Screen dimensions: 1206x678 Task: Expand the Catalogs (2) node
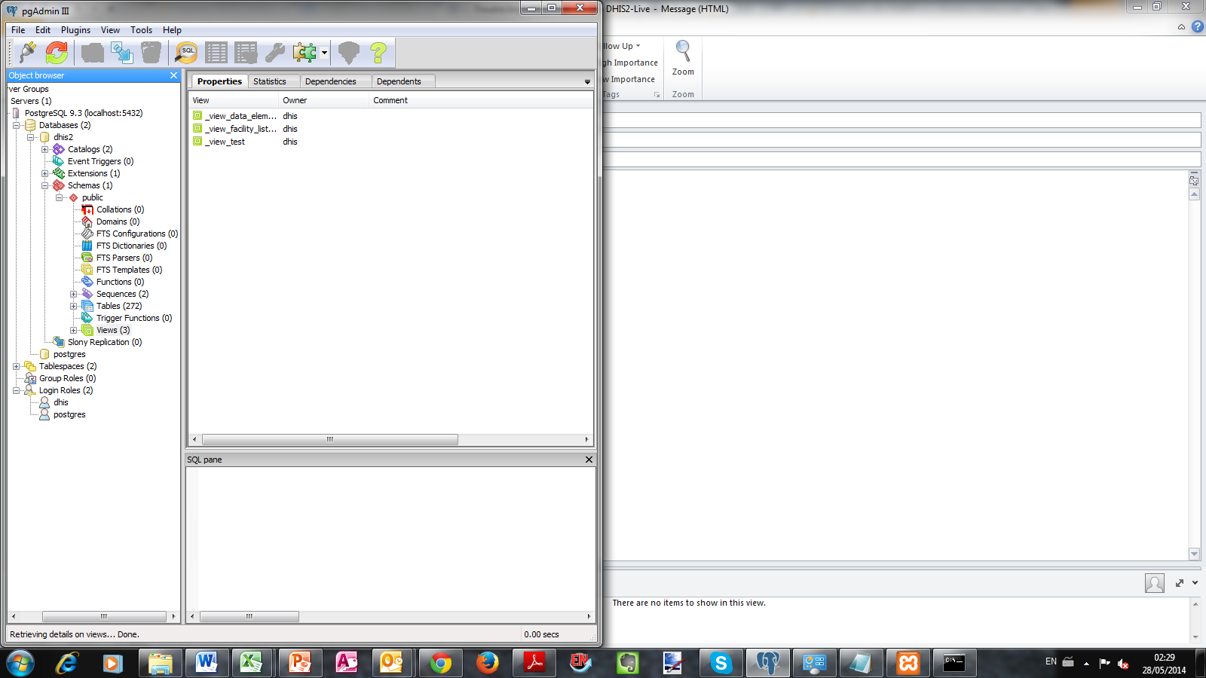(x=44, y=149)
